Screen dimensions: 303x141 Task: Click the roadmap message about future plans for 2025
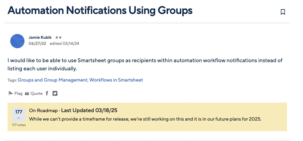[145, 119]
